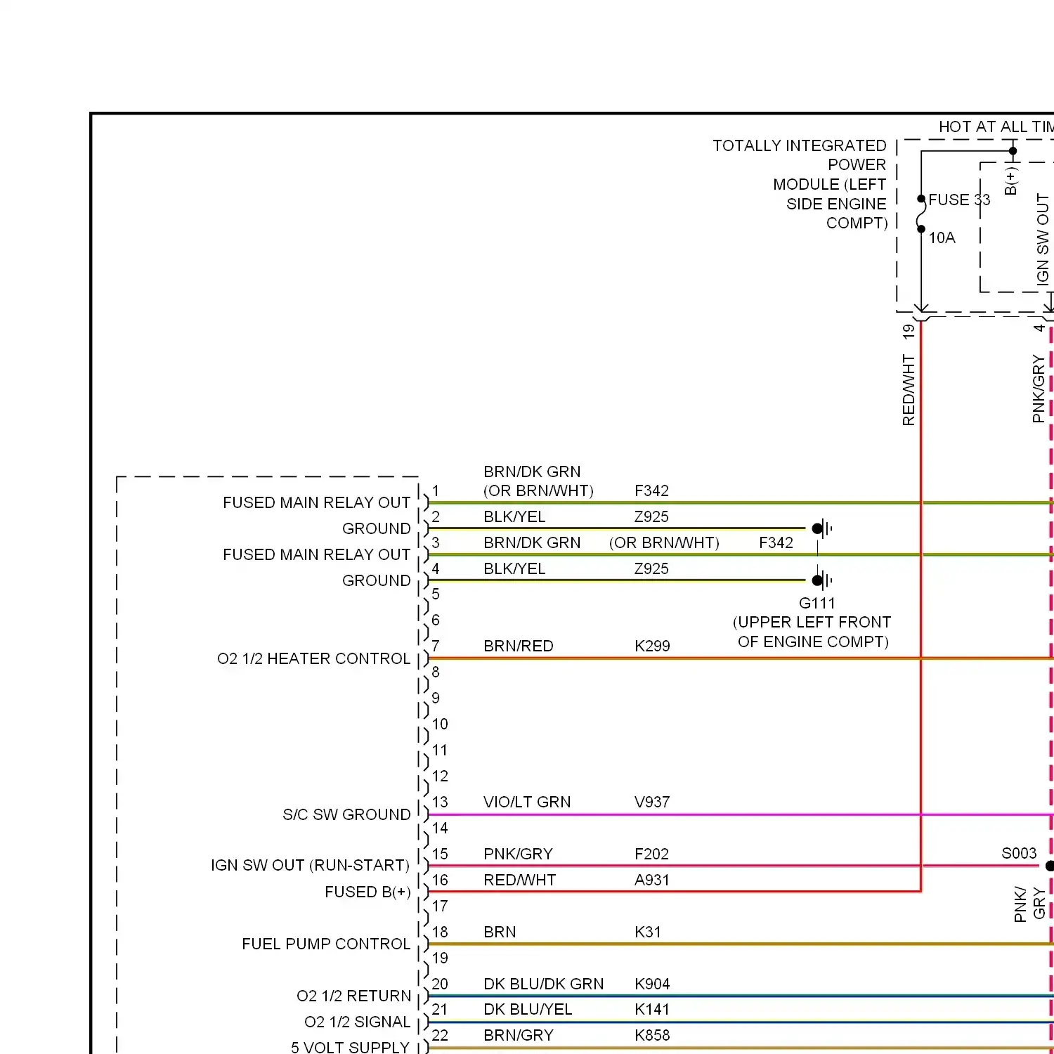This screenshot has height=1054, width=1054.
Task: Click the ground symbol above the G111 label
Action: [822, 580]
